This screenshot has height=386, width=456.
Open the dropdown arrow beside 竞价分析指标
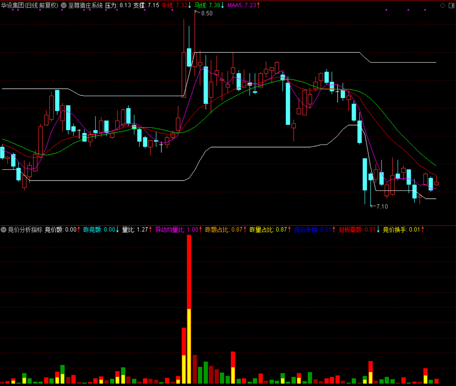[x=4, y=229]
